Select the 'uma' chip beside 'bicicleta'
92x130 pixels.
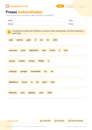(x=22, y=93)
